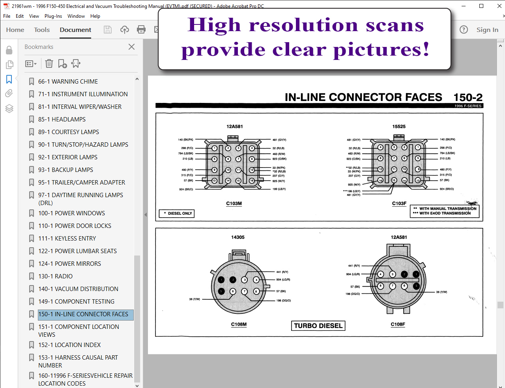
Task: Add a new bookmark icon
Action: pyautogui.click(x=62, y=63)
